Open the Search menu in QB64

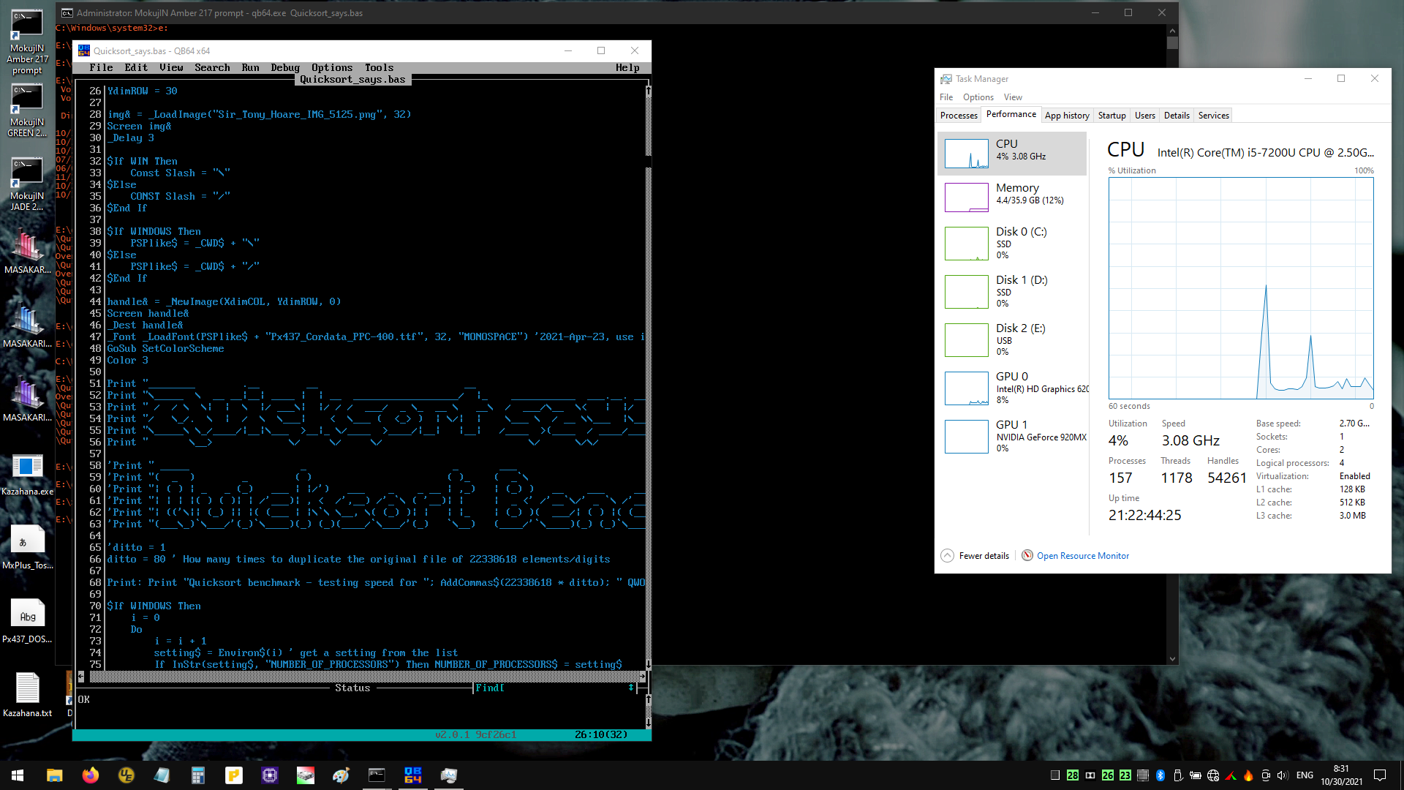(212, 67)
